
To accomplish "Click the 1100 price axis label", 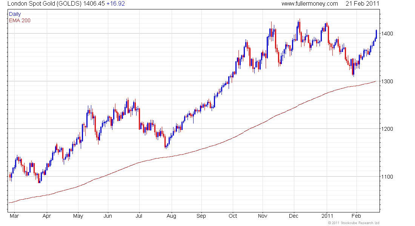I will (387, 177).
